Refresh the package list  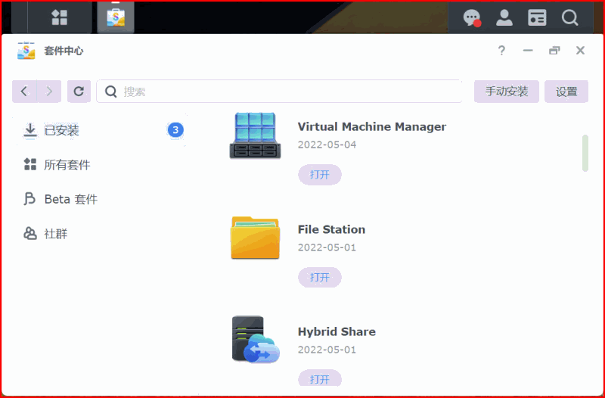coord(79,92)
